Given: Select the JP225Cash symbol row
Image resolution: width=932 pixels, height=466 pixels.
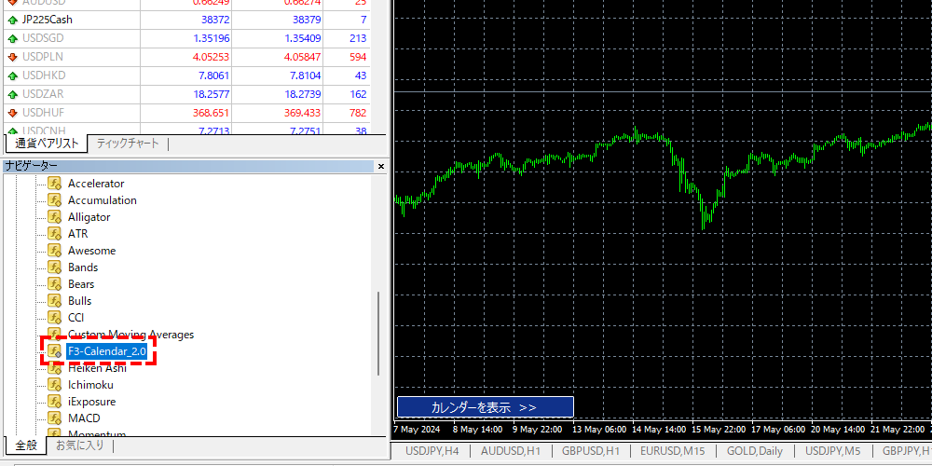Looking at the screenshot, I should coord(48,20).
